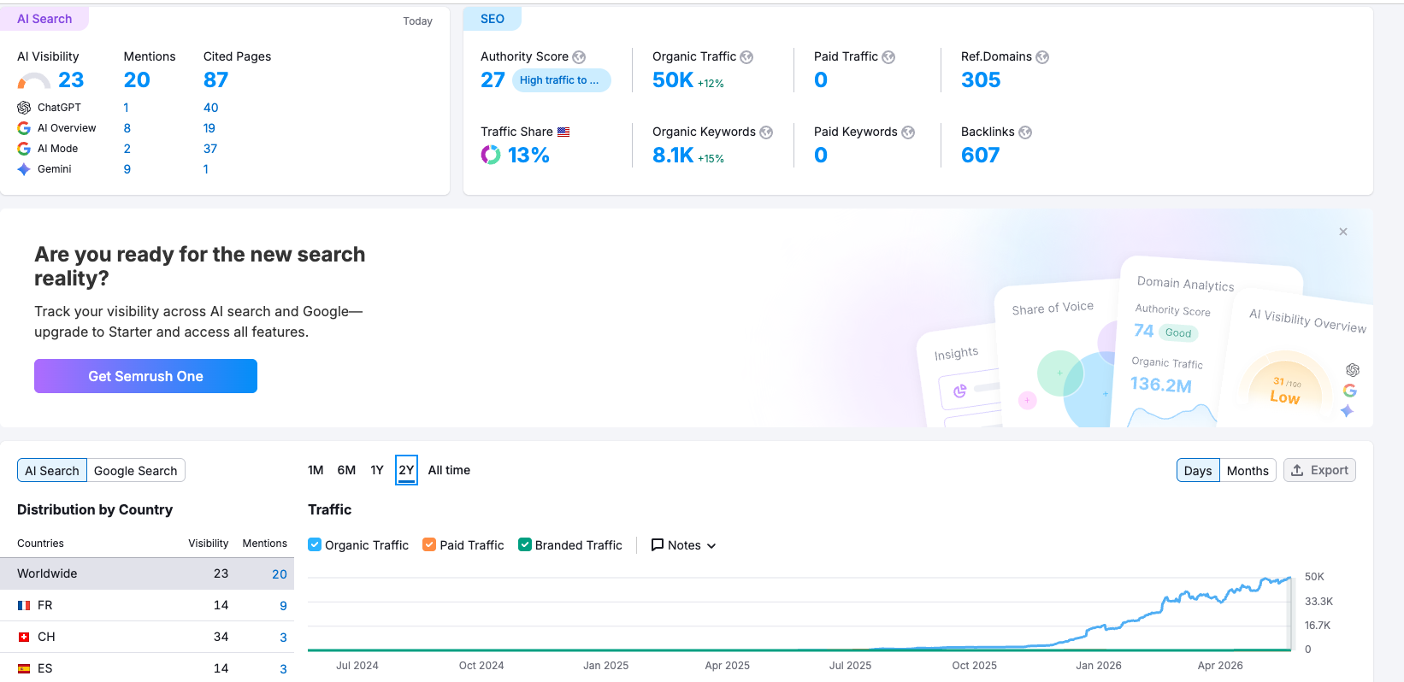This screenshot has height=682, width=1404.
Task: Open the Backlinks value 607
Action: [x=980, y=156]
